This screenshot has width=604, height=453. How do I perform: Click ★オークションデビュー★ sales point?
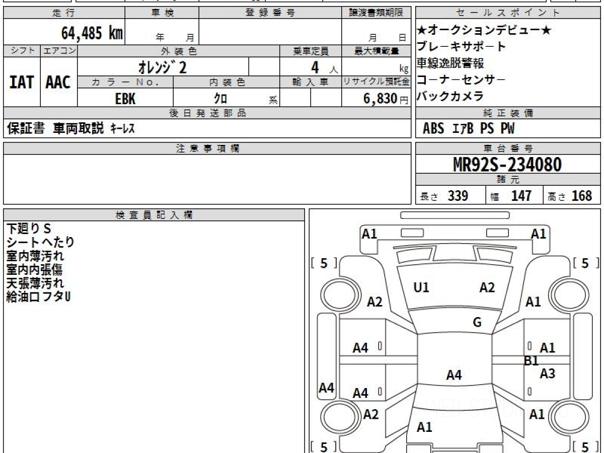tap(484, 31)
